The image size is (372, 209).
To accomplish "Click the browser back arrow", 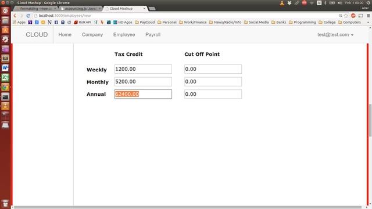I will (x=15, y=16).
